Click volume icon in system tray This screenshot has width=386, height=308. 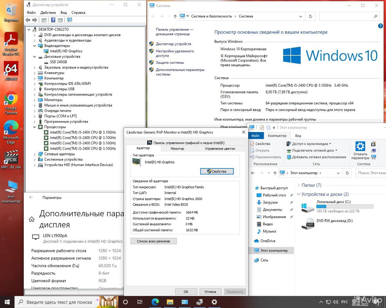[x=335, y=302]
